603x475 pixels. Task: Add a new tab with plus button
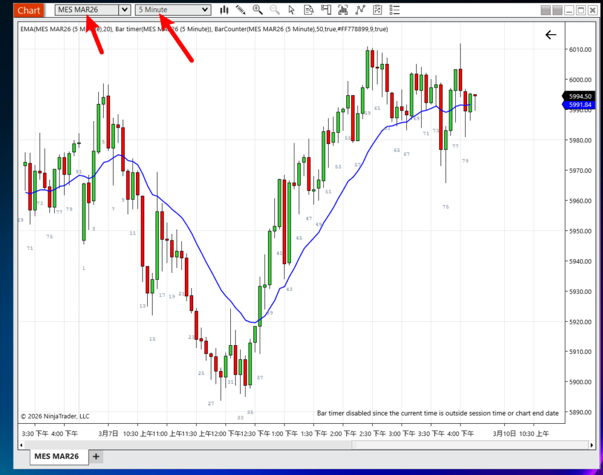coord(96,456)
